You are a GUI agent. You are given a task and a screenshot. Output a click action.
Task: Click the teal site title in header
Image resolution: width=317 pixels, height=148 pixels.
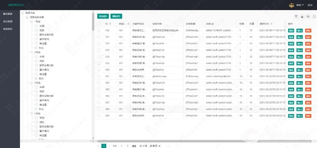pyautogui.click(x=16, y=5)
